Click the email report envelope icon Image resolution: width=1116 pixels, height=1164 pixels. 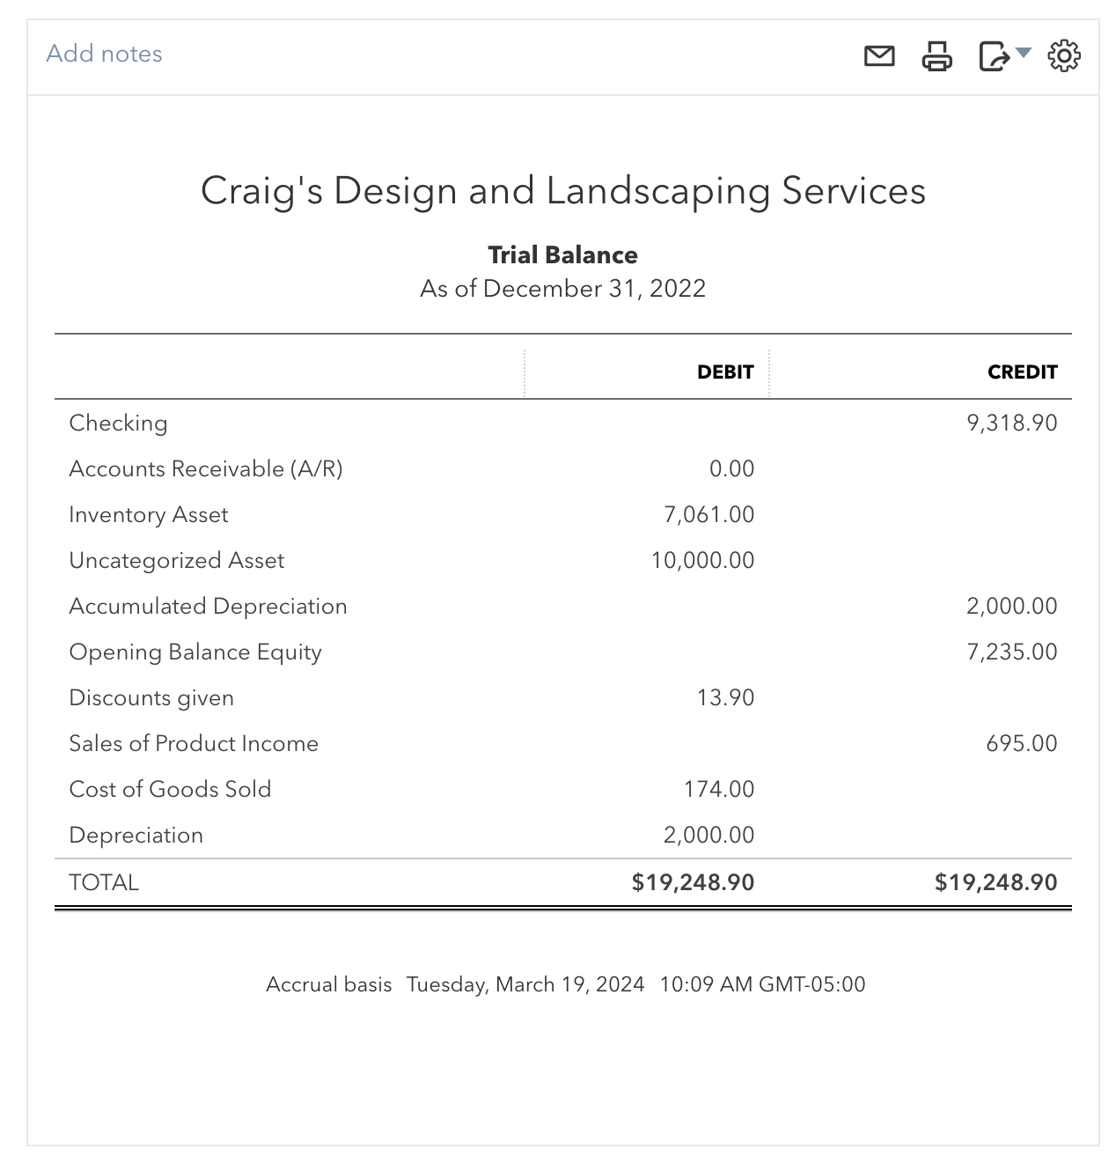point(879,56)
